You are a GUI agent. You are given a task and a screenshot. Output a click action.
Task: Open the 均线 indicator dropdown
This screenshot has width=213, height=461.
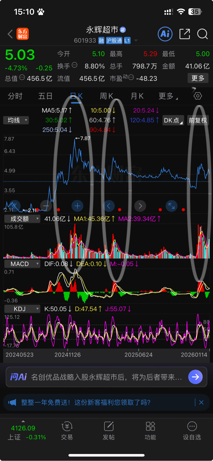tap(16, 120)
